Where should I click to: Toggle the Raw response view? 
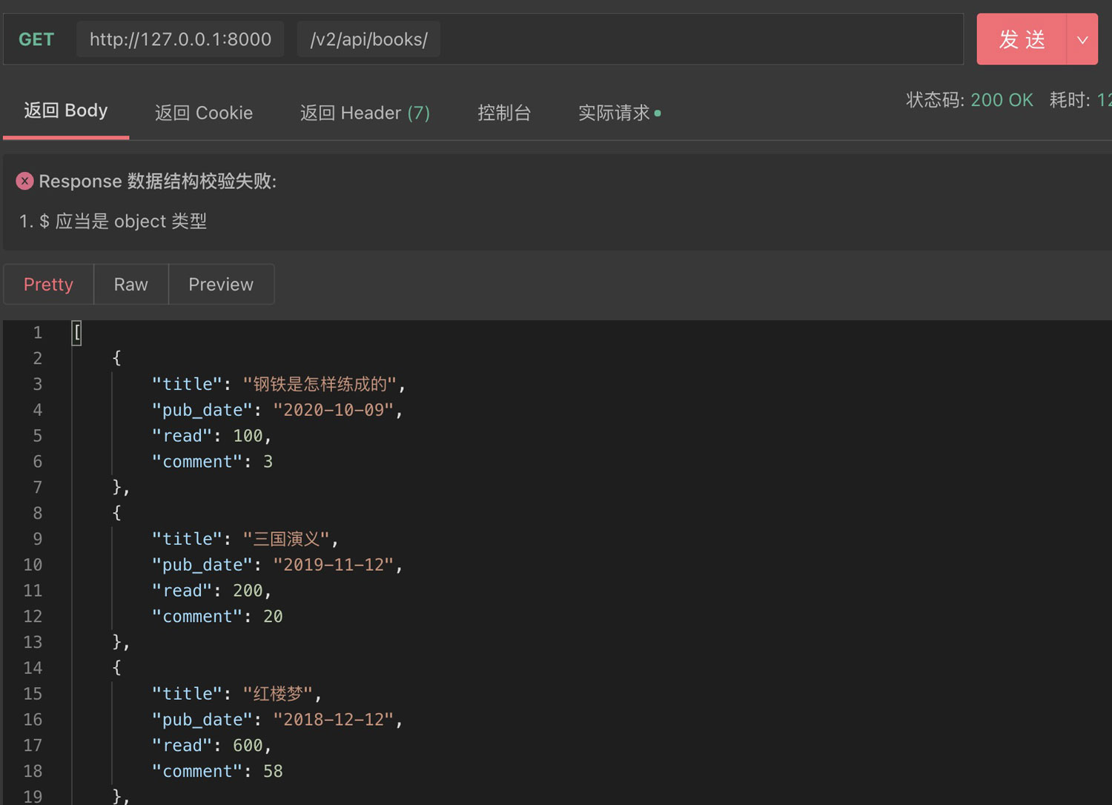(x=131, y=285)
